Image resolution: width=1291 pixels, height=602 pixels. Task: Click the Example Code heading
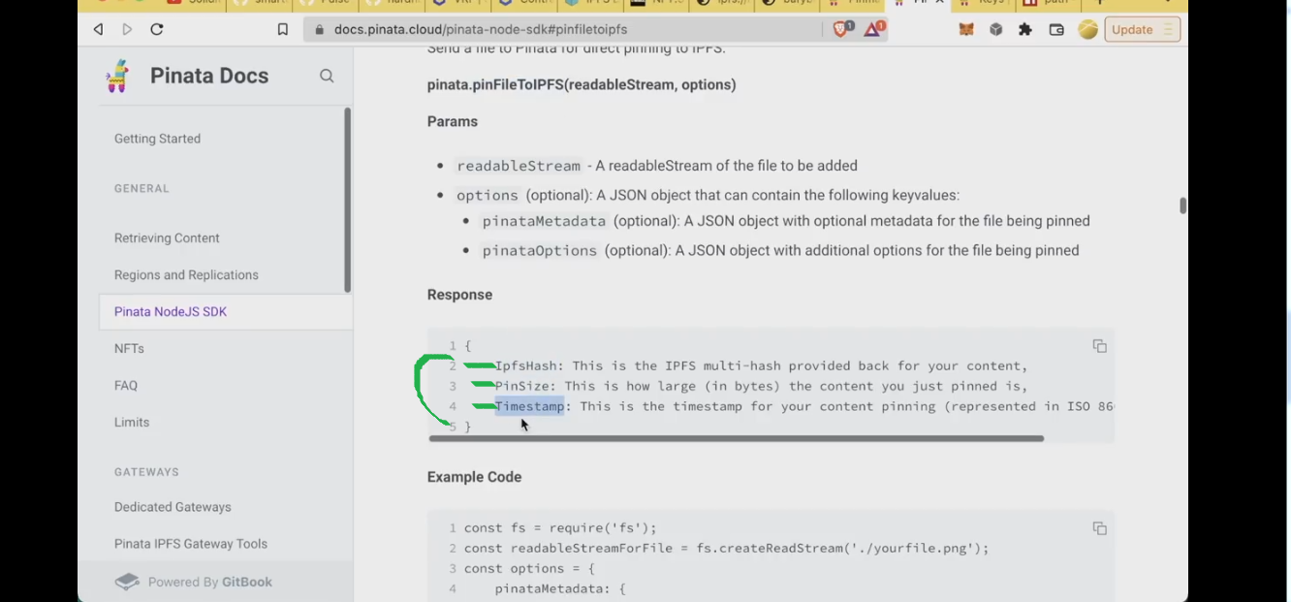coord(474,477)
